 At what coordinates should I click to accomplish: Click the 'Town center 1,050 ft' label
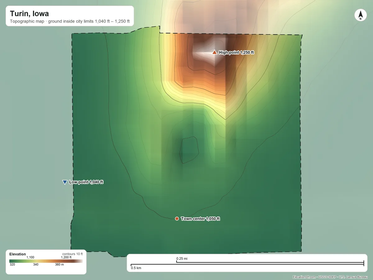(x=200, y=219)
